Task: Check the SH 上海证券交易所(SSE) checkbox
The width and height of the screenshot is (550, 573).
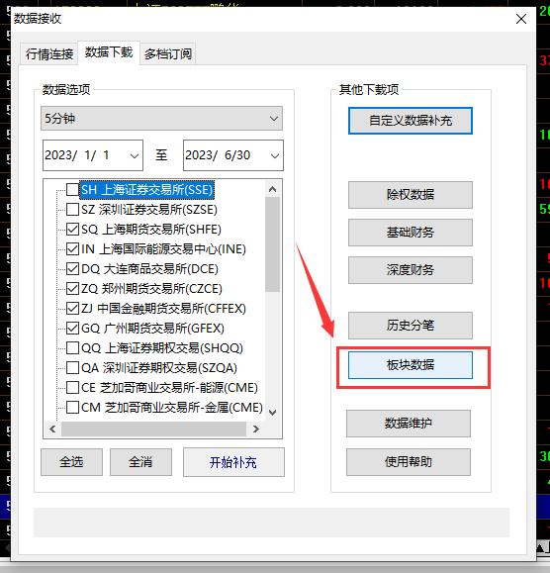Action: click(72, 190)
